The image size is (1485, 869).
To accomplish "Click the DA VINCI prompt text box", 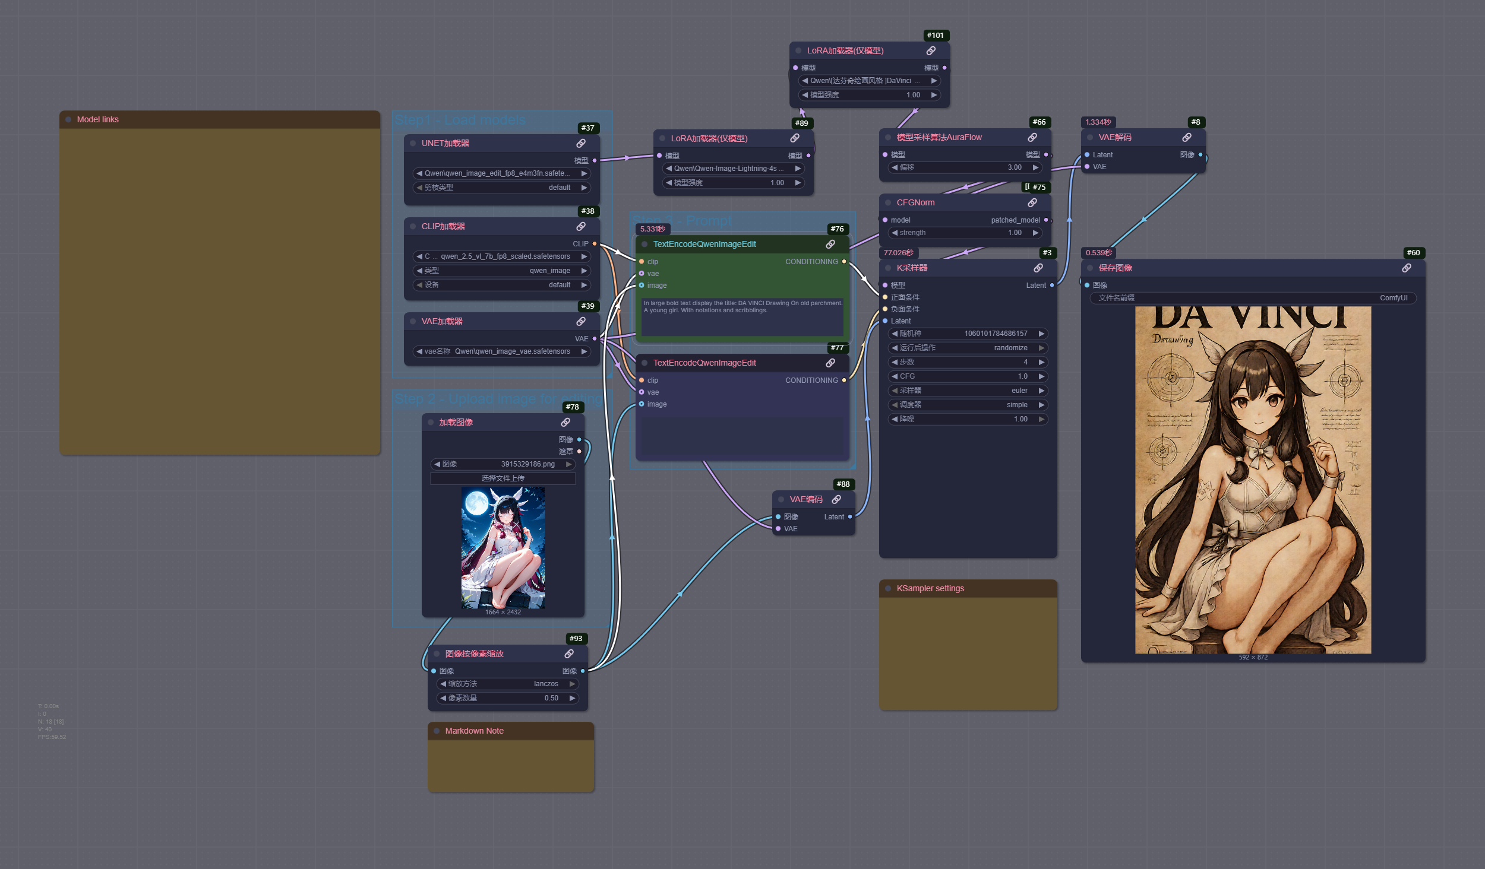I will (742, 318).
